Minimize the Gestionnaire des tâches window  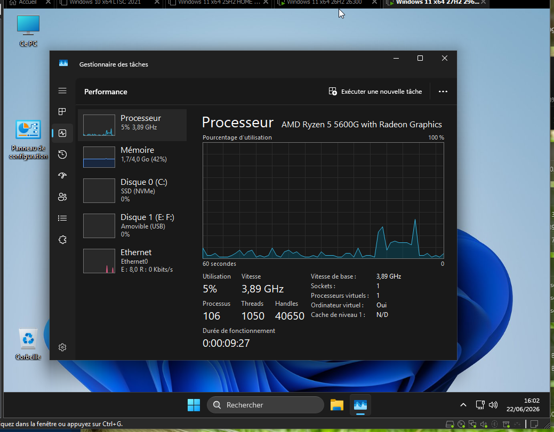click(x=396, y=58)
